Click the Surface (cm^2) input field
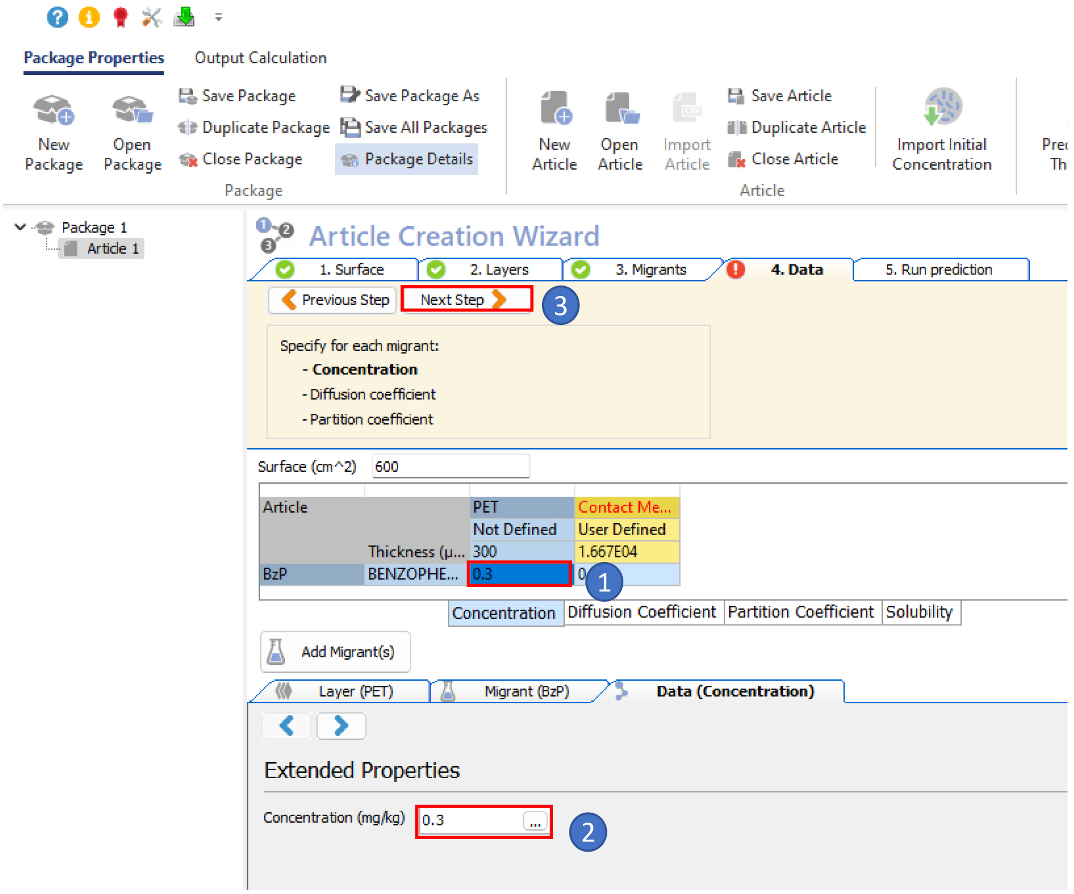Viewport: 1074px width, 894px height. [x=450, y=466]
